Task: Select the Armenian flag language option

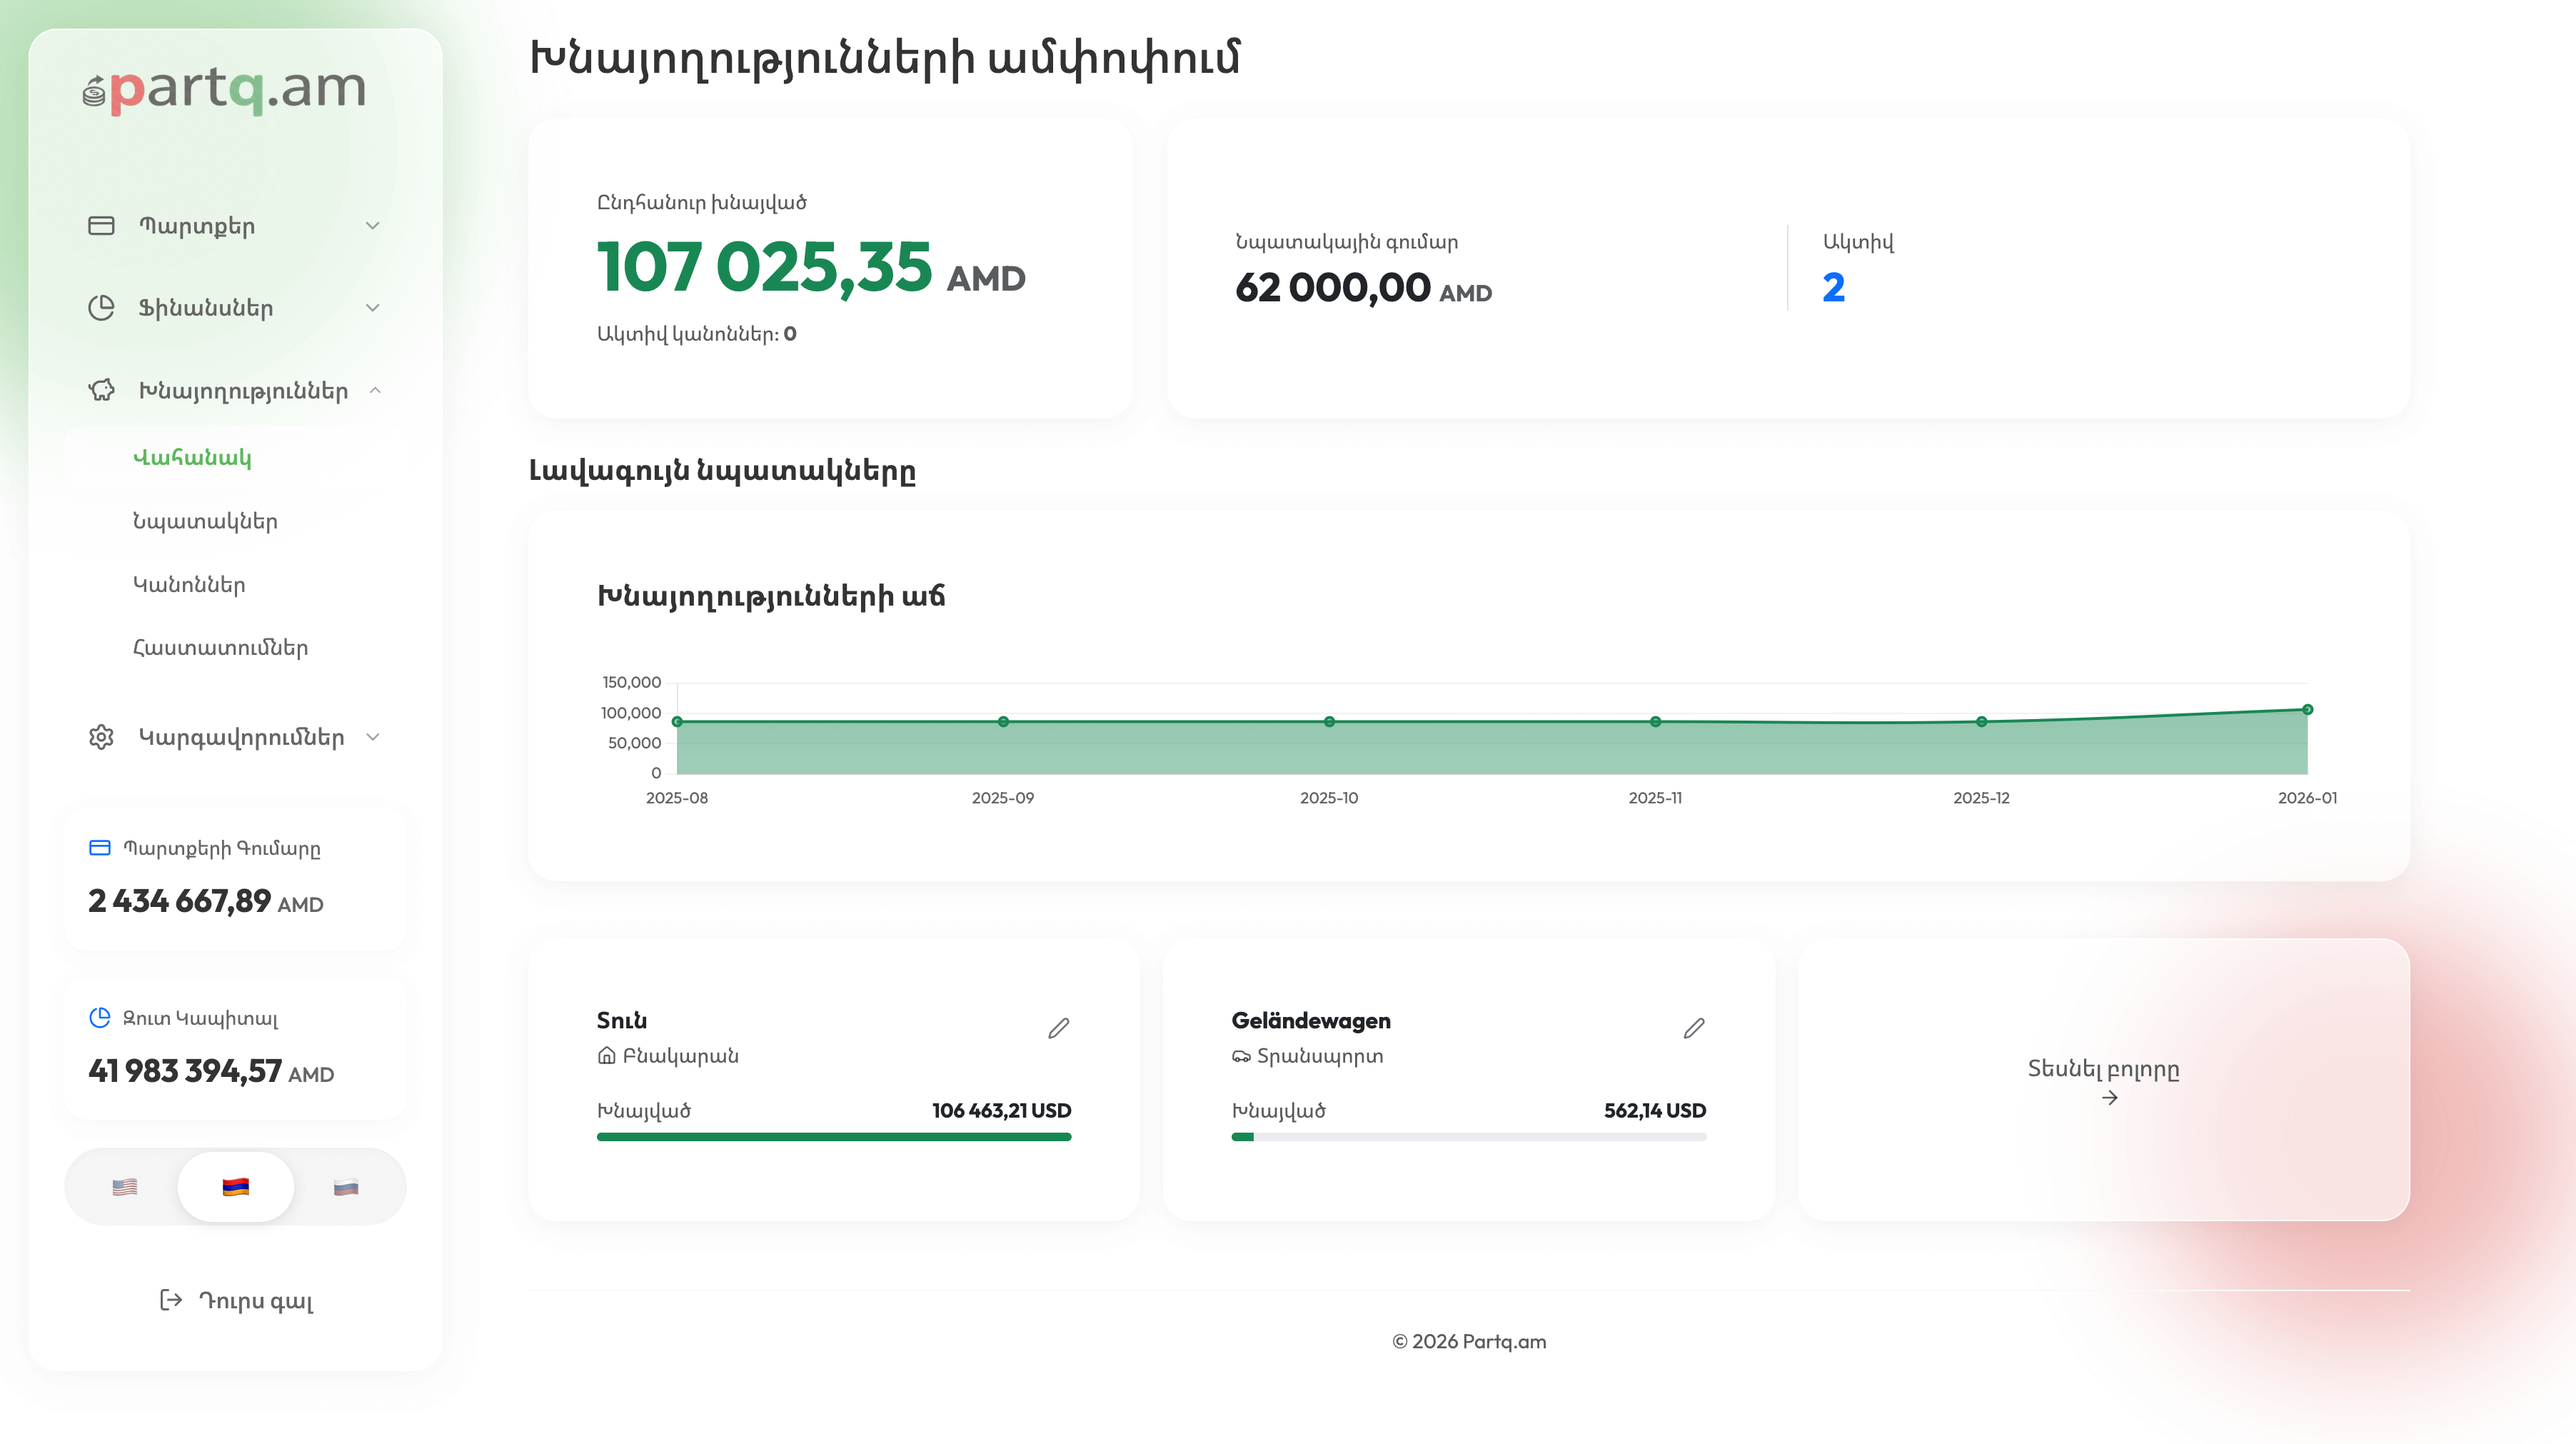Action: (x=235, y=1187)
